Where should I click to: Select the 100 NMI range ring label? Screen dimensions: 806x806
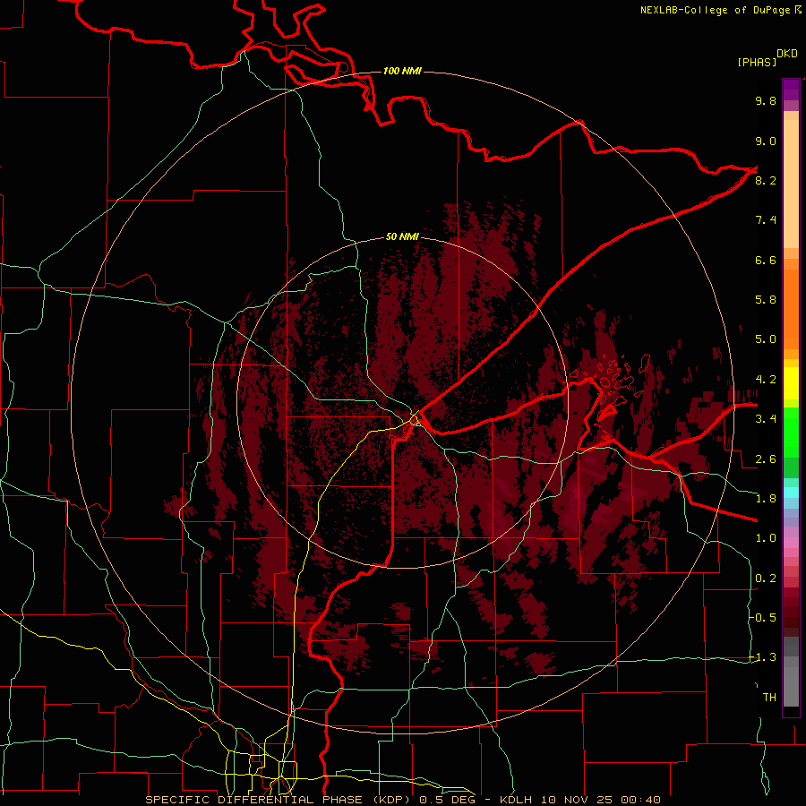402,71
